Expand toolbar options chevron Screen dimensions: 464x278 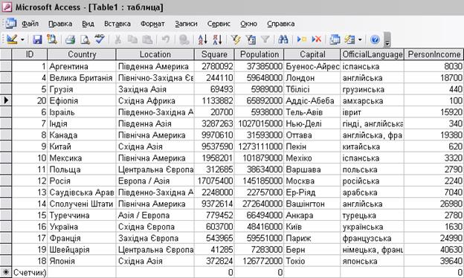(x=387, y=40)
